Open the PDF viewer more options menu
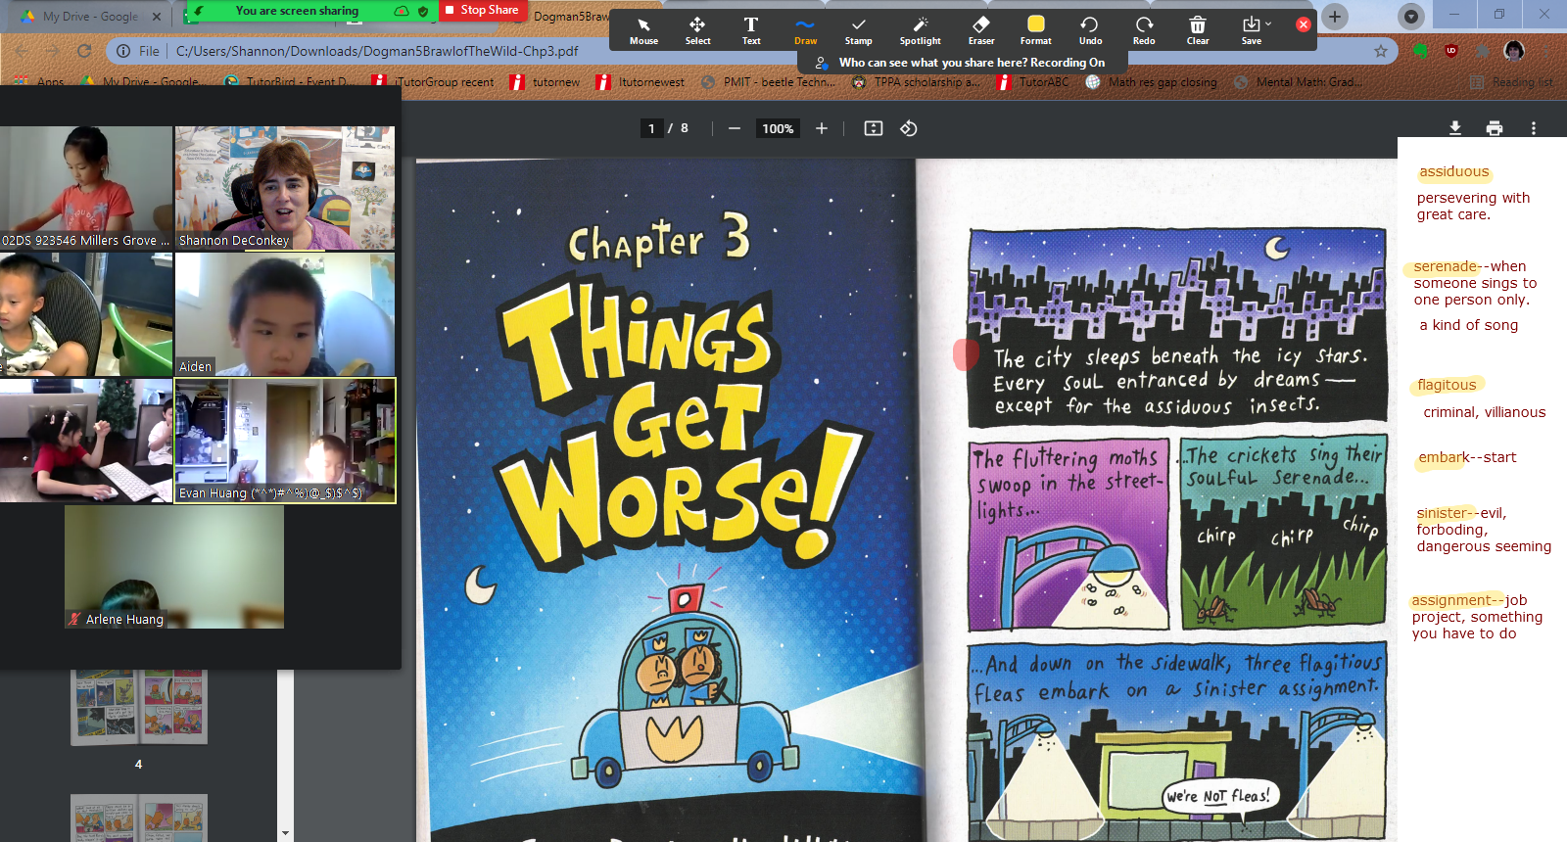Screen dimensions: 1567x842 coord(1534,128)
